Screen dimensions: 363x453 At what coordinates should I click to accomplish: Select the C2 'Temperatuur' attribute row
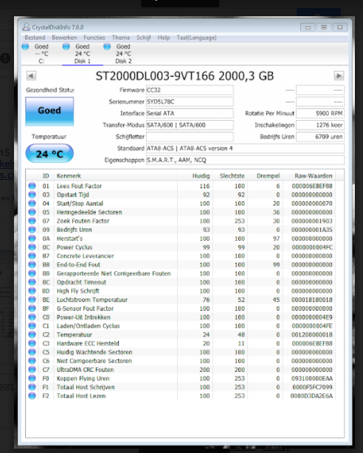pyautogui.click(x=181, y=334)
